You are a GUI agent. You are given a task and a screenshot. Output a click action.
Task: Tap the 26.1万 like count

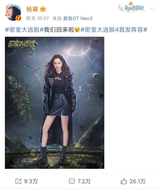138,181
